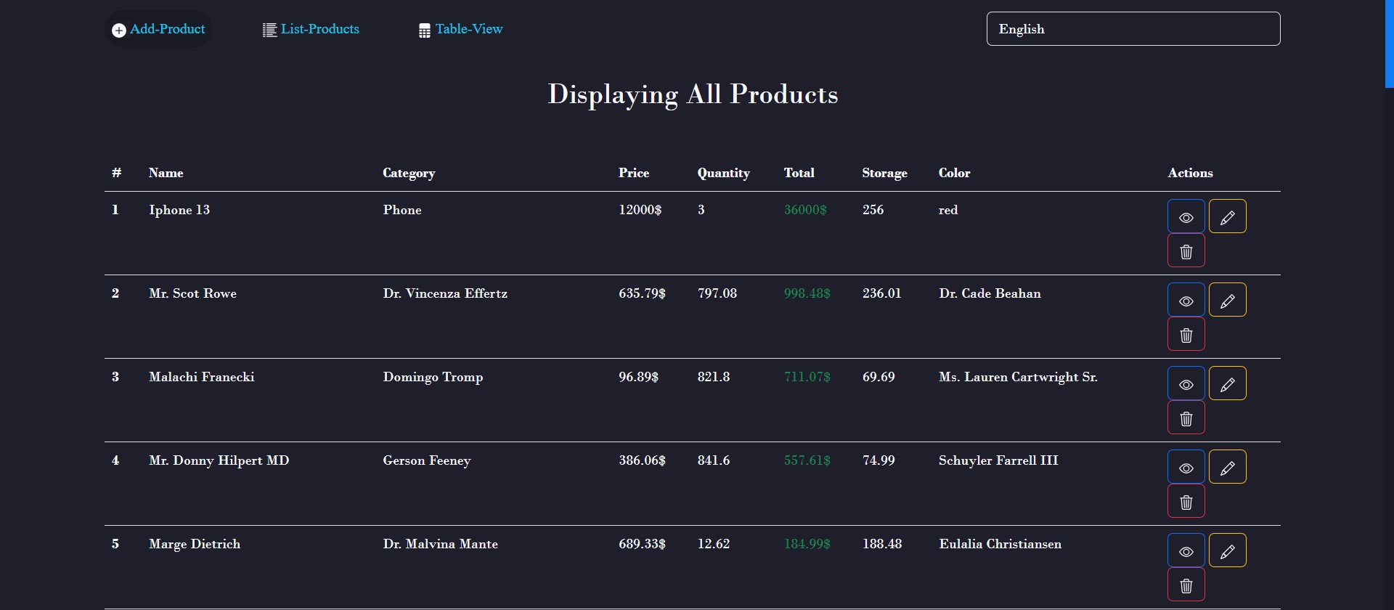
Task: Open editor for Mr. Donny Hilpert MD
Action: 1227,467
